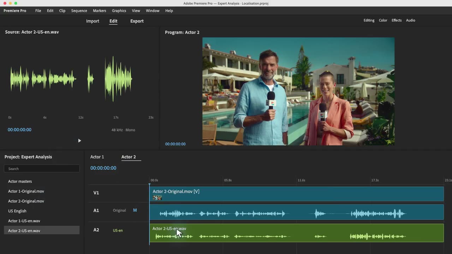Select Actor 2-US-en.wav in project panel
452x254 pixels.
click(x=42, y=230)
